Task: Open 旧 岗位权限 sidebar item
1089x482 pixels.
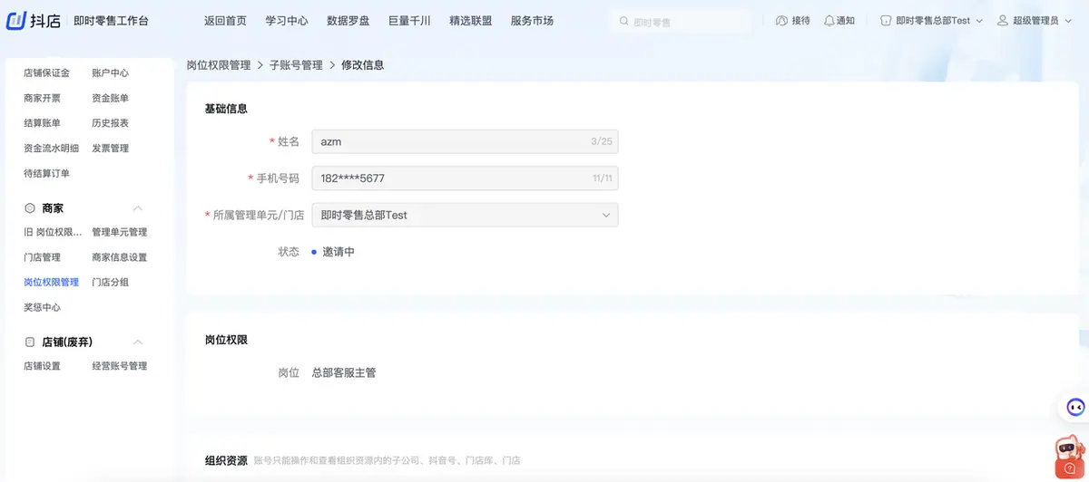Action: (53, 232)
